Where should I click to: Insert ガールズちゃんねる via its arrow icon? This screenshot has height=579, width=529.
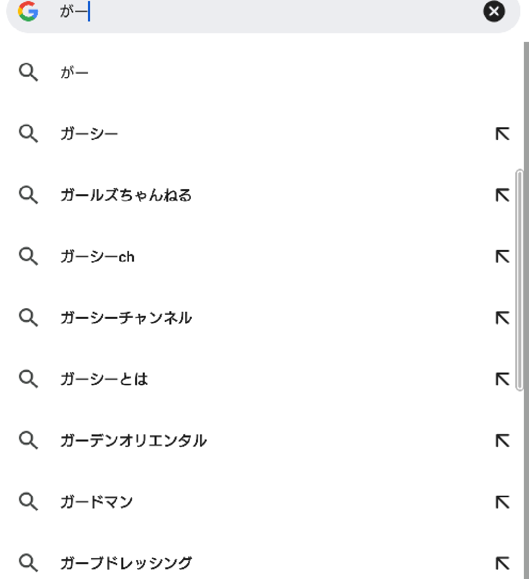[x=502, y=195]
